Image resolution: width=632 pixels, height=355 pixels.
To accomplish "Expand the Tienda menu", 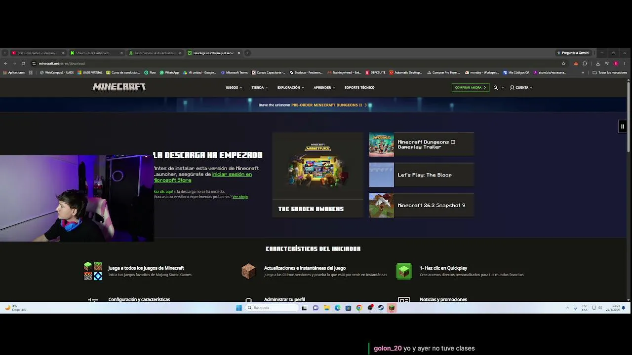I will pos(259,87).
